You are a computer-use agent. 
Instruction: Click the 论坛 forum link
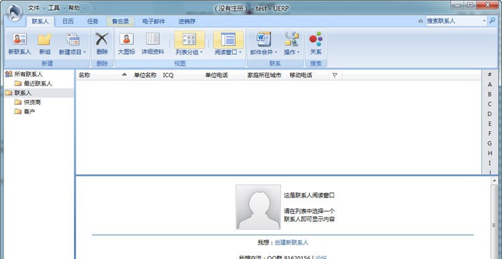(321, 257)
